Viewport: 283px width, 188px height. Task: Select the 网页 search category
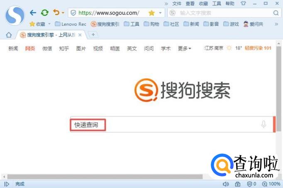point(30,49)
